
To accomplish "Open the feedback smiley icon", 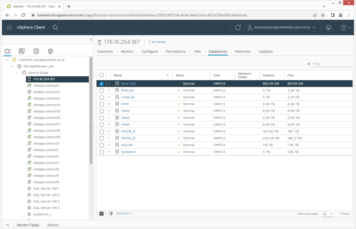I will [x=328, y=27].
